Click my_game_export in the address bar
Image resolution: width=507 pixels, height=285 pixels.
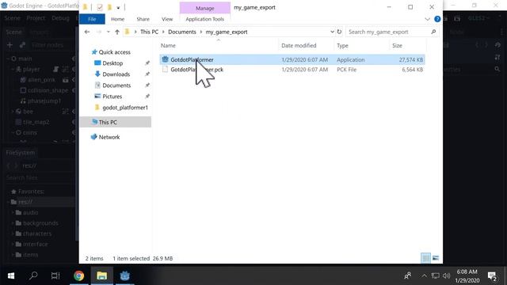pyautogui.click(x=227, y=32)
